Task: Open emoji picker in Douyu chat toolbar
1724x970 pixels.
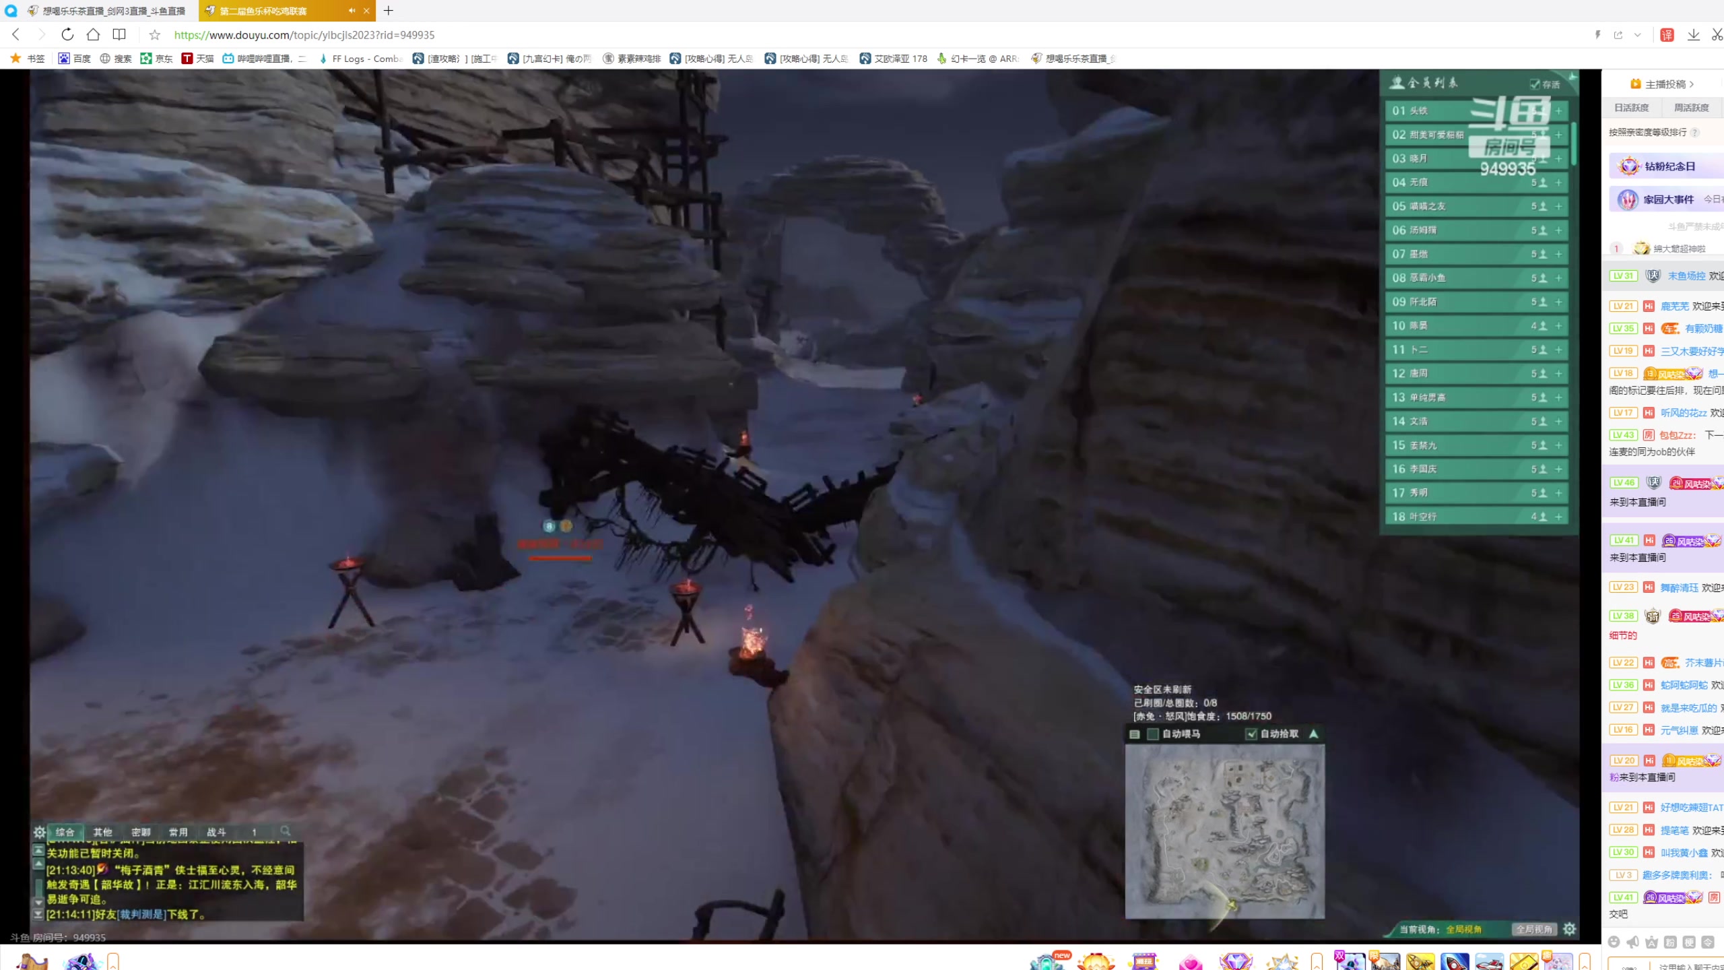Action: click(x=1614, y=942)
